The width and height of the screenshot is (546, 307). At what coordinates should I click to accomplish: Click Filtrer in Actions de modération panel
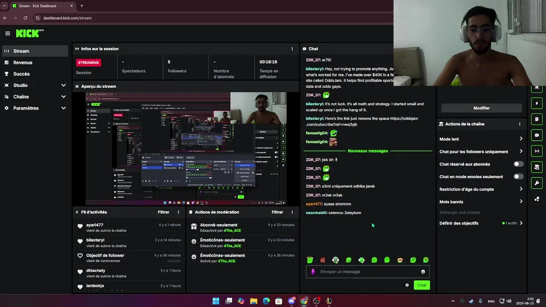[x=277, y=212]
